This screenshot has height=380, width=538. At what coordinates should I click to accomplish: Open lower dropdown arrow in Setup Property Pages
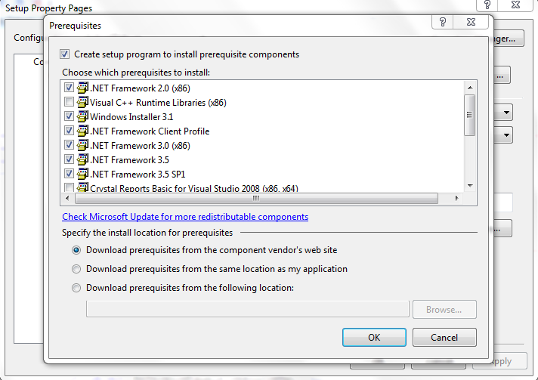click(x=506, y=135)
